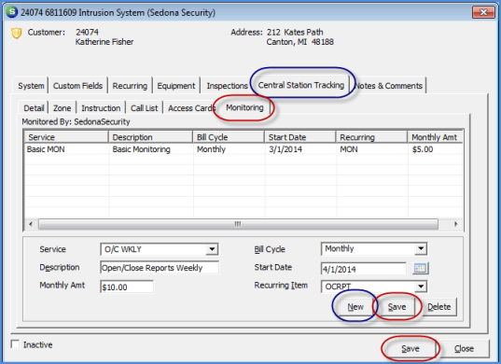Open the Custom Fields tab

tap(77, 86)
